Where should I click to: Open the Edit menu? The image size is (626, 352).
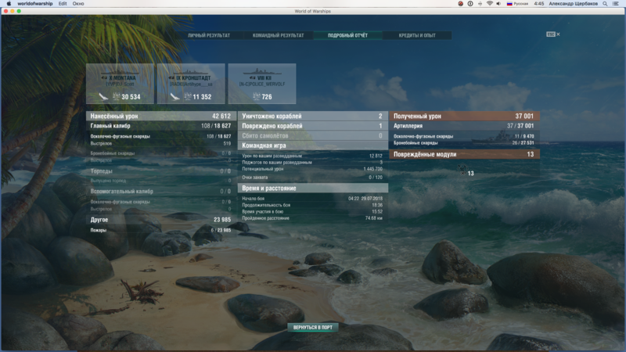coord(63,3)
